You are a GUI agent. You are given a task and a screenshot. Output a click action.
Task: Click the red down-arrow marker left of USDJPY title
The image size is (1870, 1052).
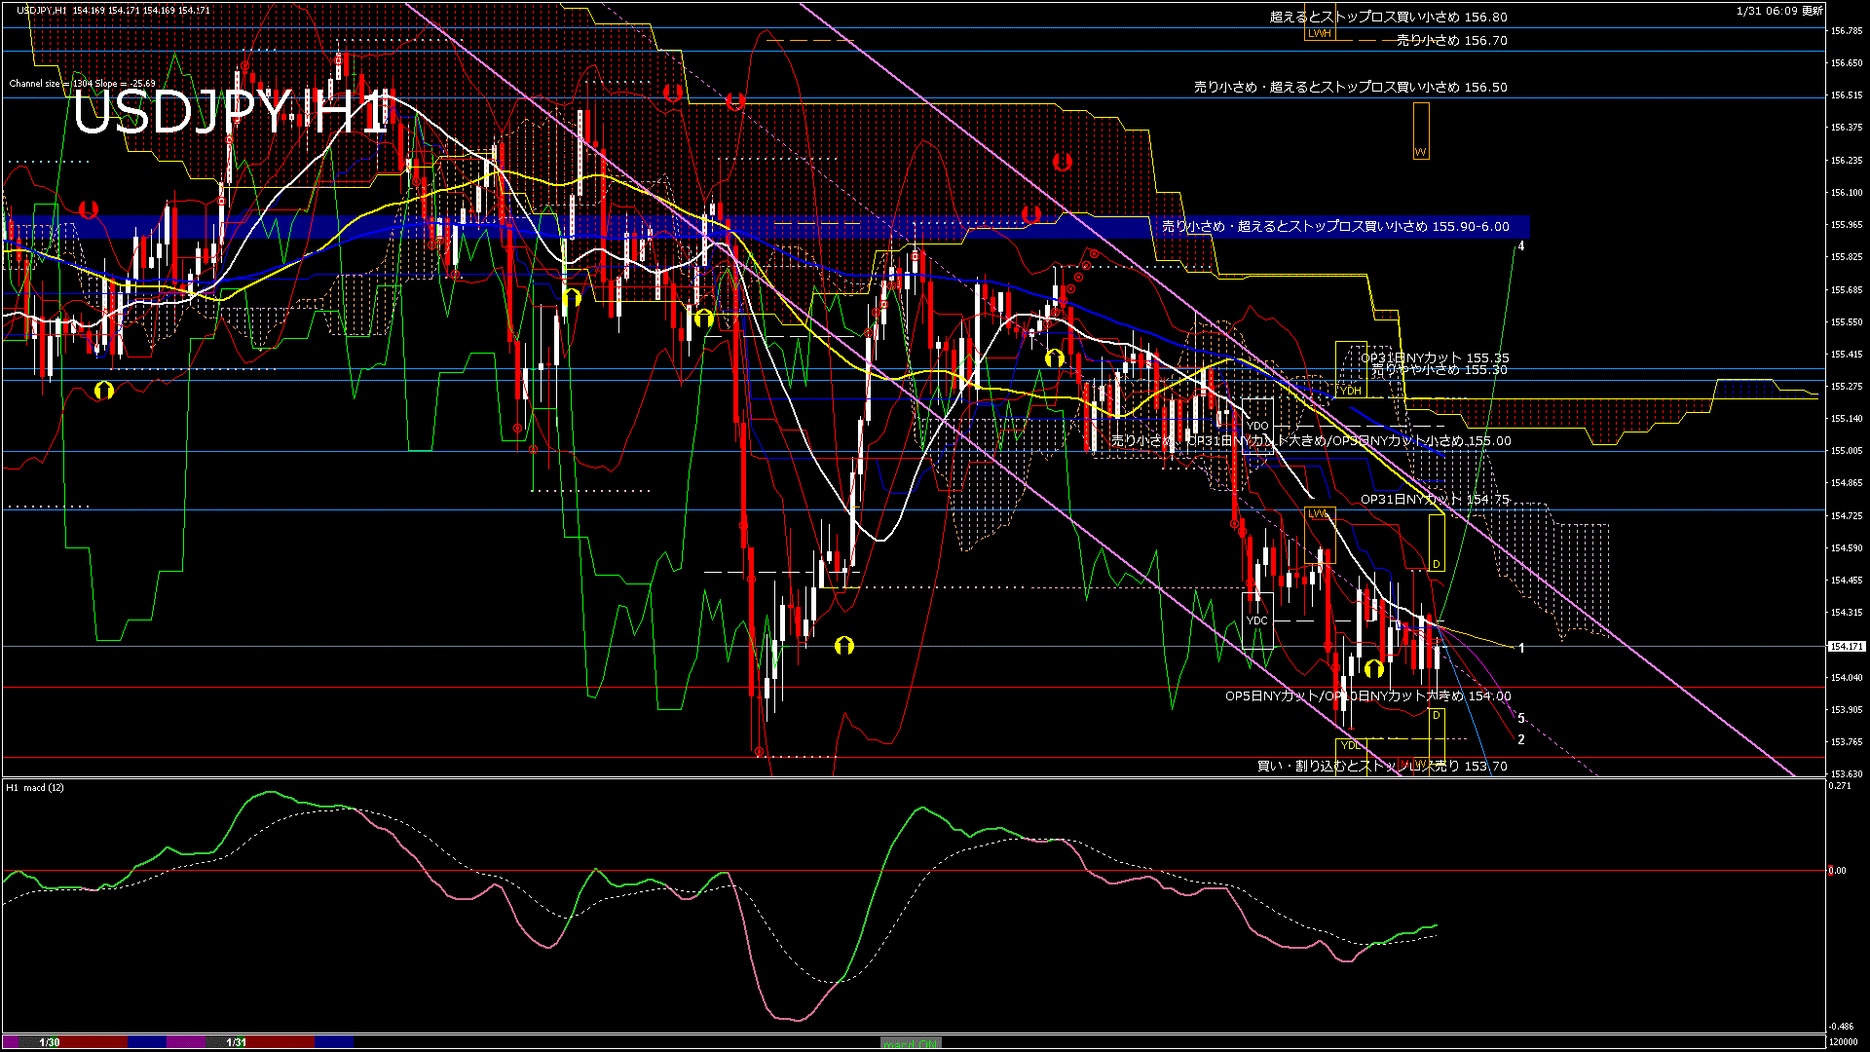point(89,209)
